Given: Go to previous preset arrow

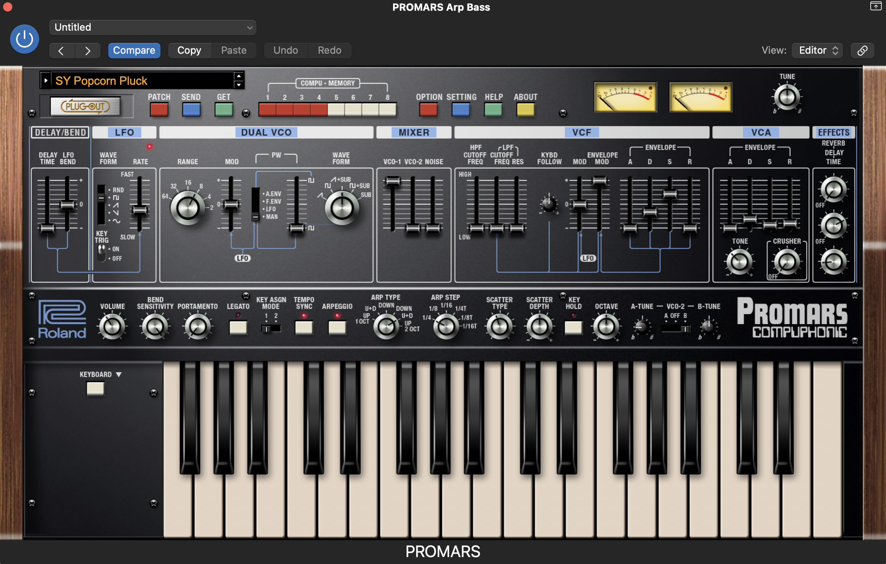Looking at the screenshot, I should tap(61, 51).
